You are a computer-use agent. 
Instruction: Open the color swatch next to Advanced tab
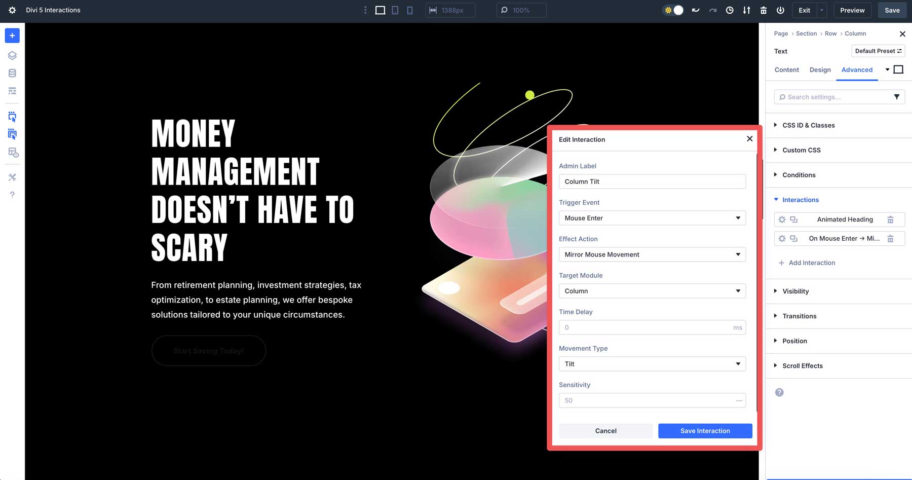coord(898,69)
